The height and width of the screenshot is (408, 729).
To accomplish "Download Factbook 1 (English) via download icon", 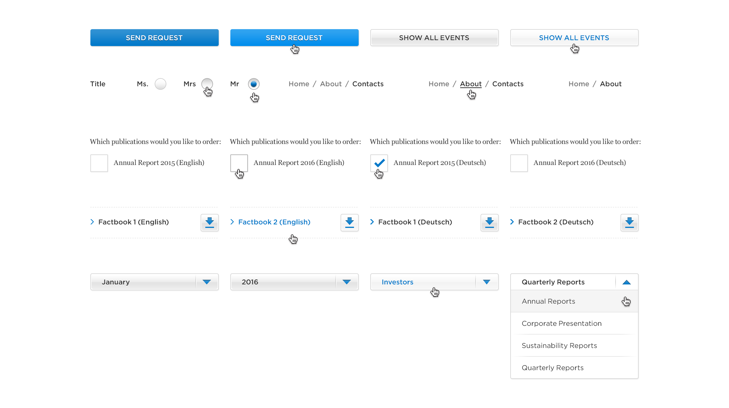I will click(x=209, y=222).
